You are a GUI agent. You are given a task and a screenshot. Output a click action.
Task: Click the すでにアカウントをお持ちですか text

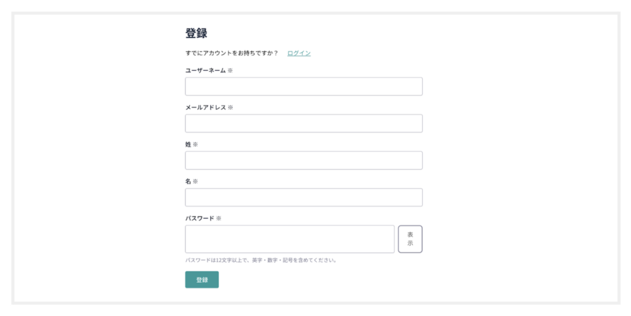point(232,53)
